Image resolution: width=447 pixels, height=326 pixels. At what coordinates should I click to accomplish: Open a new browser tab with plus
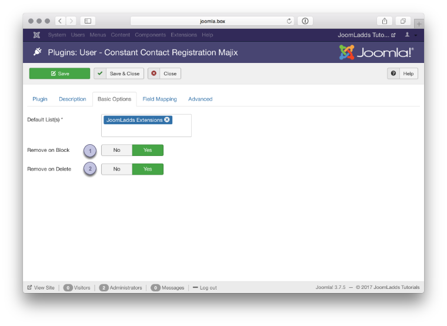click(419, 24)
